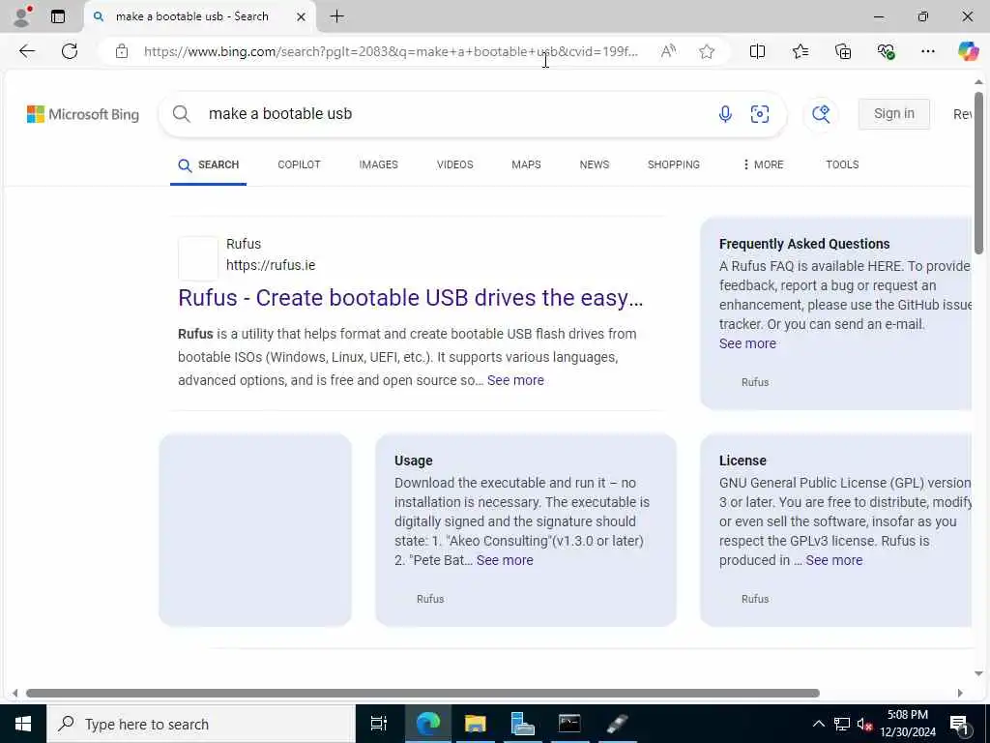
Task: Open Task View on the taskbar
Action: [x=378, y=724]
